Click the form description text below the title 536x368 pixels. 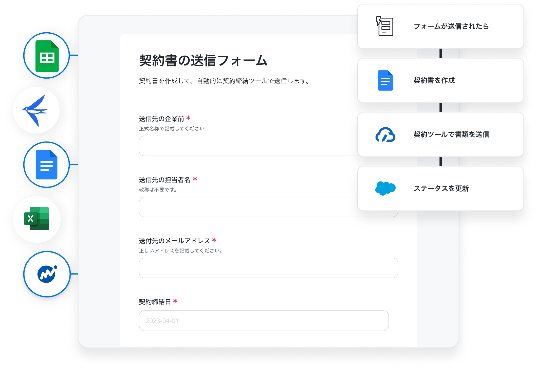pyautogui.click(x=224, y=81)
